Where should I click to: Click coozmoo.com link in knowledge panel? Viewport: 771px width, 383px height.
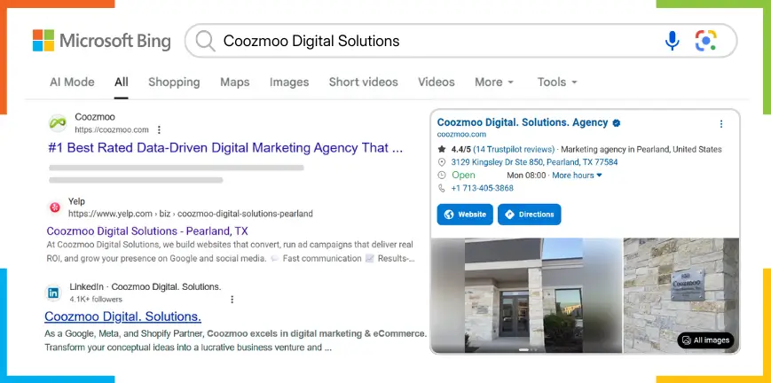[461, 134]
